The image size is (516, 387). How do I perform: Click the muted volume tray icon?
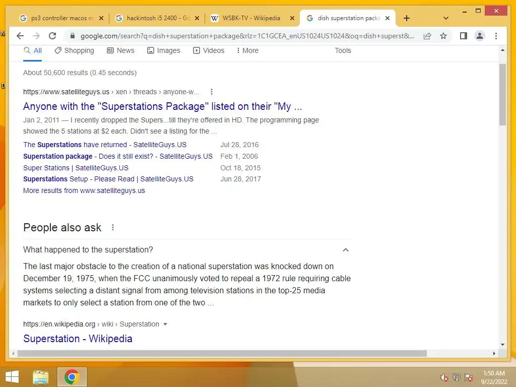[444, 378]
